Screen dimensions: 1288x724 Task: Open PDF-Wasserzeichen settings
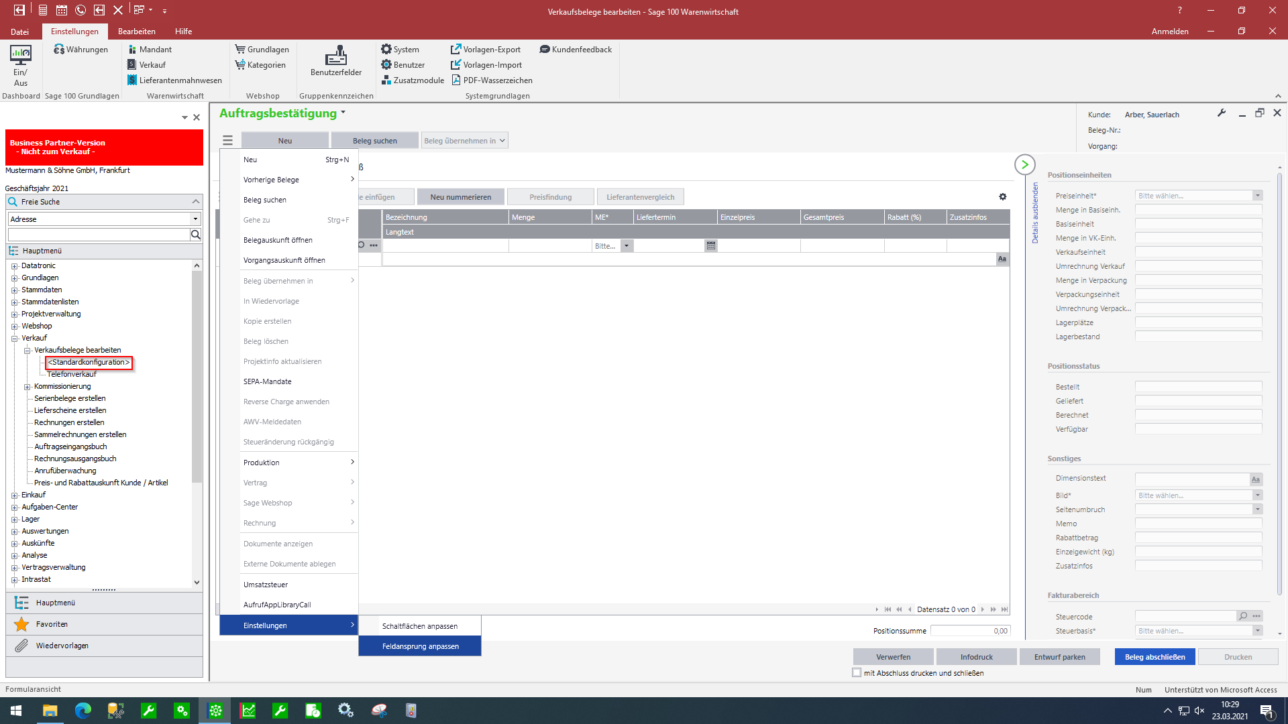[x=492, y=80]
